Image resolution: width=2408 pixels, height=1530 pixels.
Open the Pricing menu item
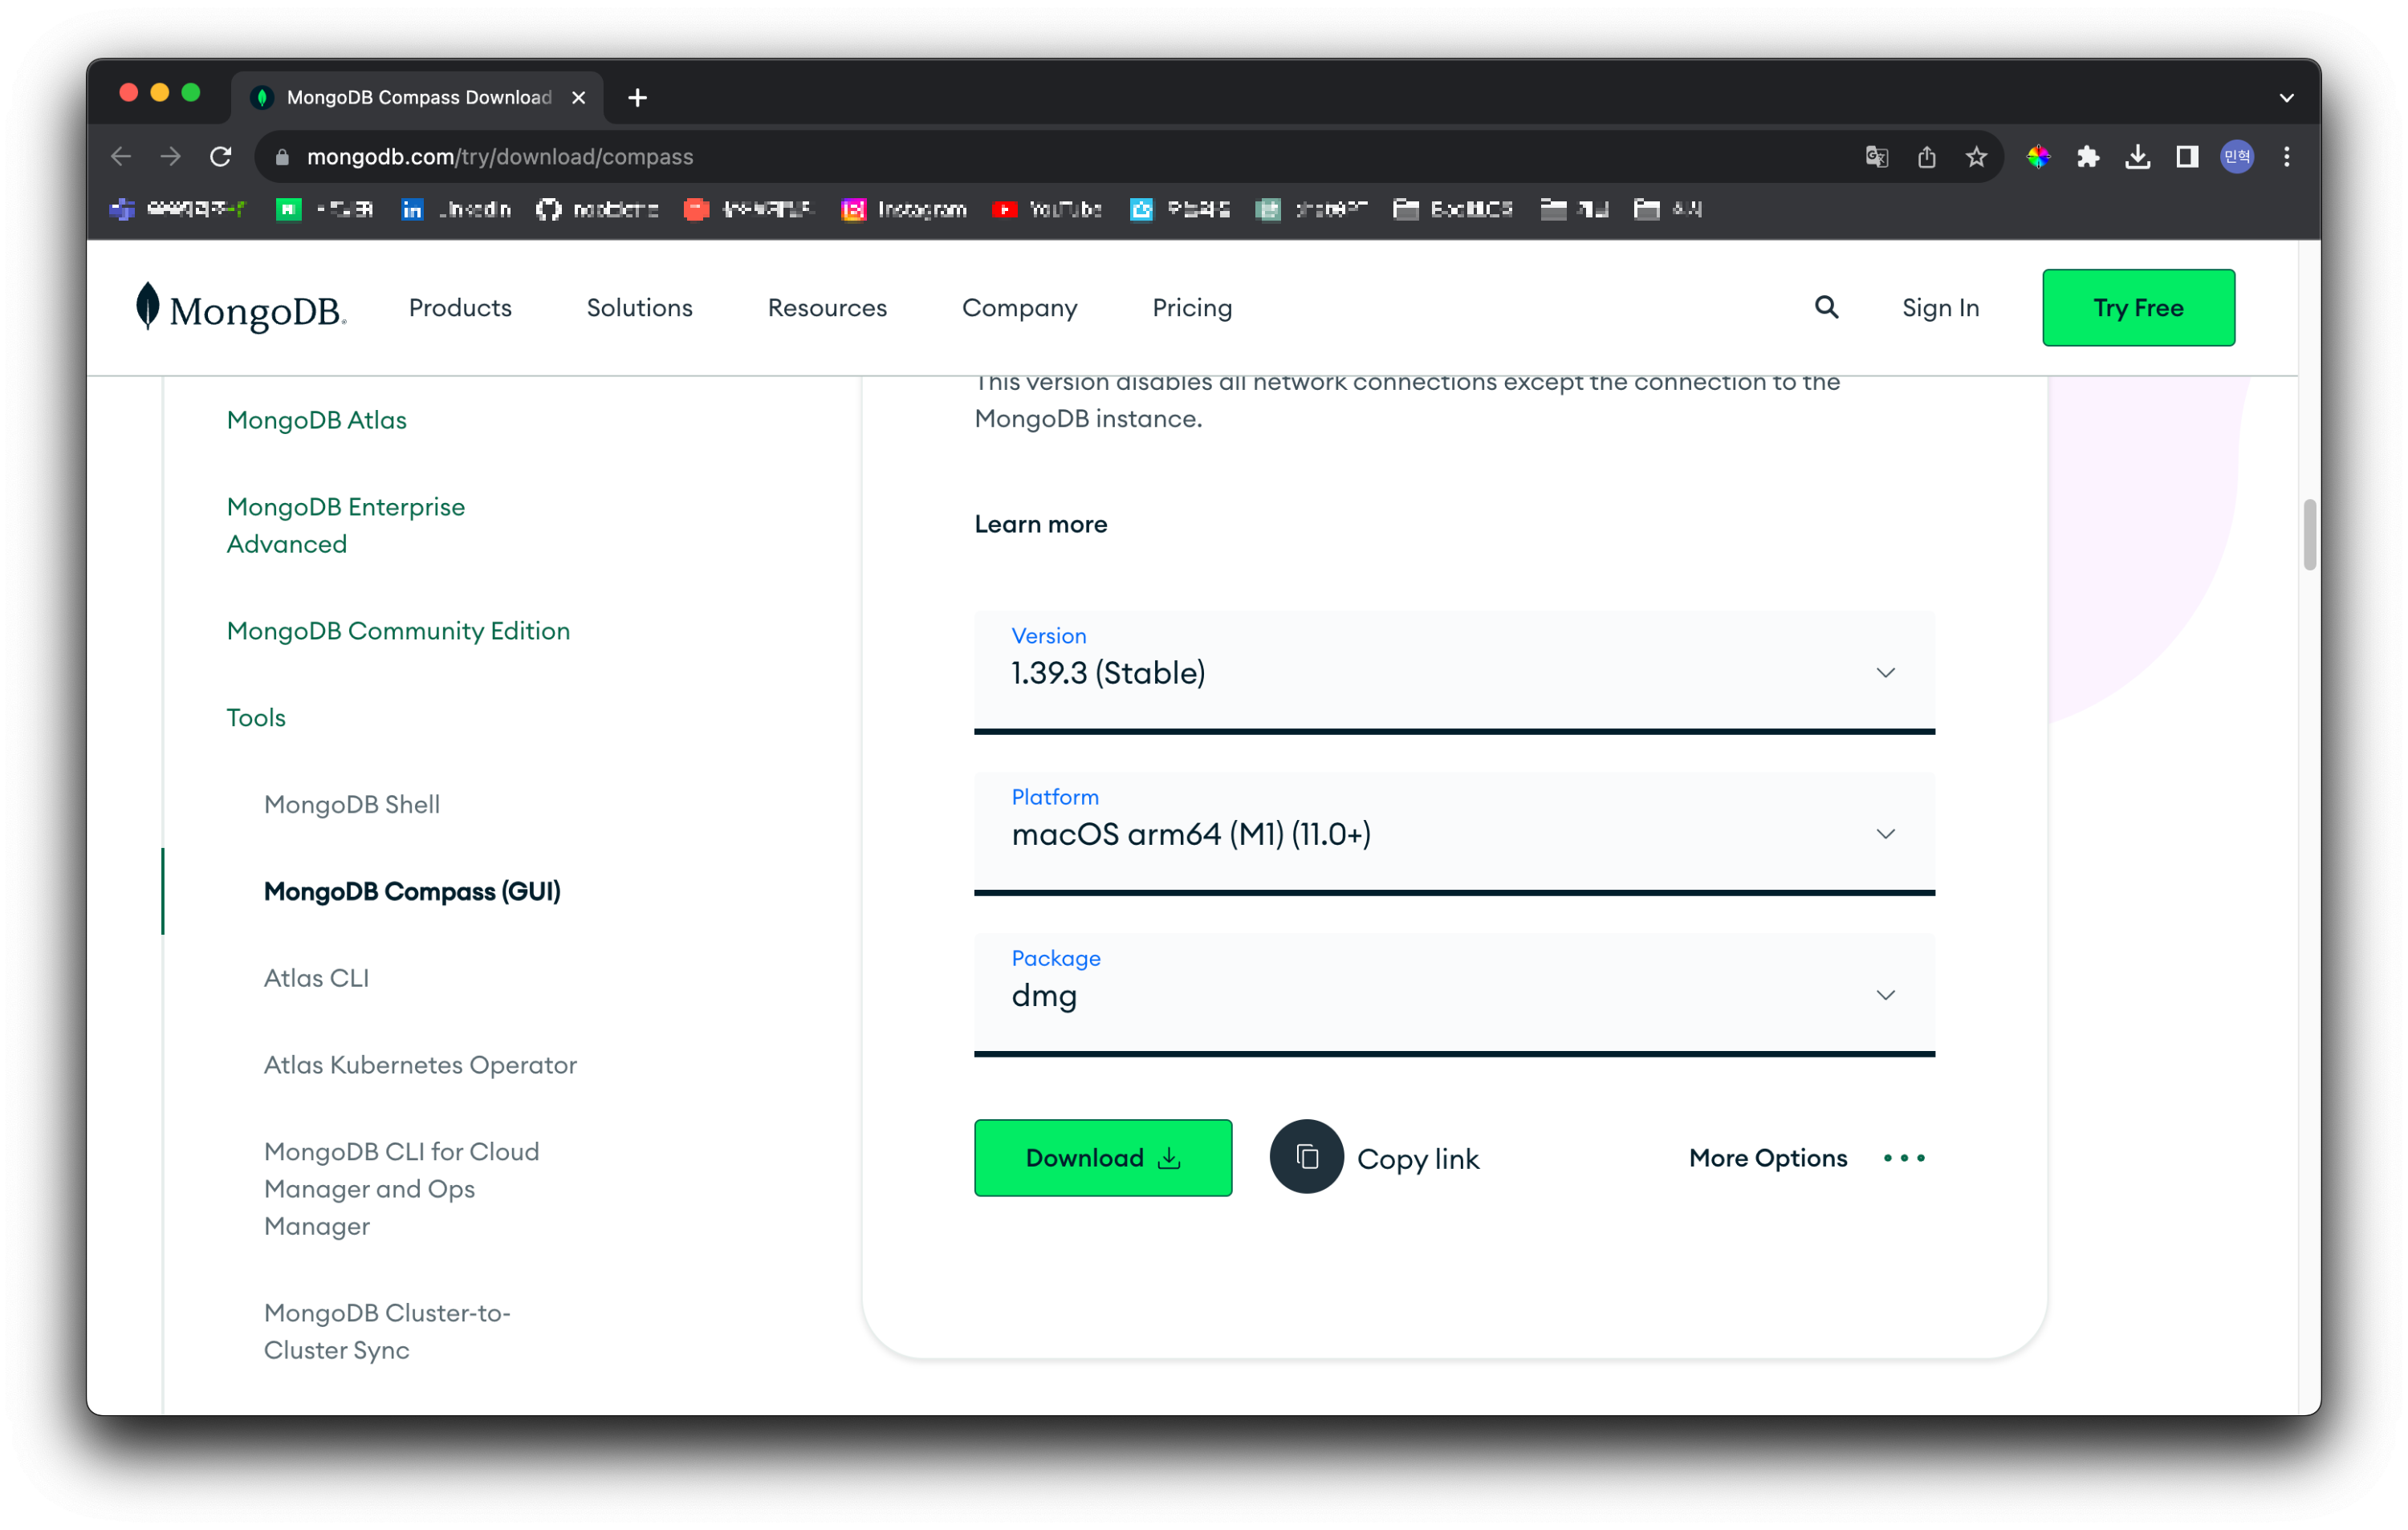tap(1192, 308)
